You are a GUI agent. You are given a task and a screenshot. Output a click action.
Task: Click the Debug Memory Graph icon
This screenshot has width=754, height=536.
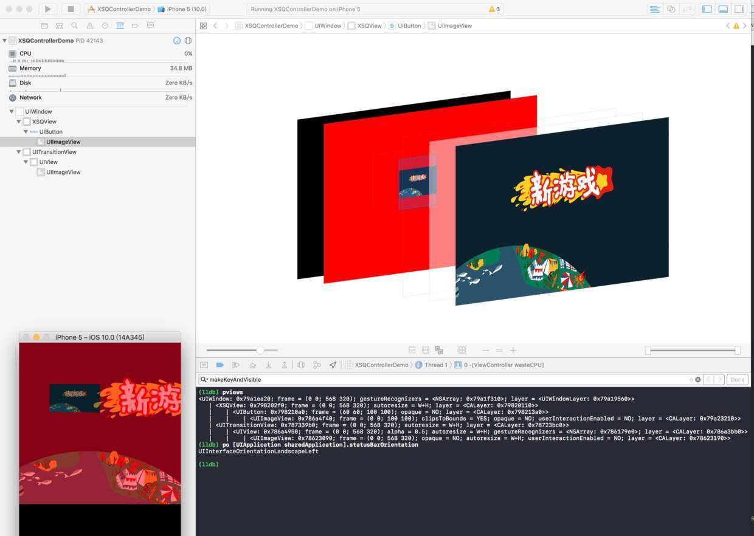point(317,365)
